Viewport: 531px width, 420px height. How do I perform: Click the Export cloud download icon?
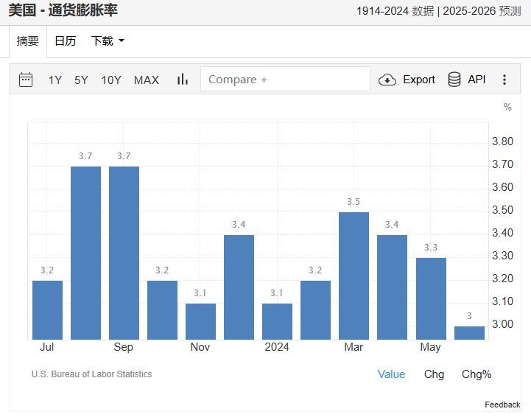click(387, 80)
